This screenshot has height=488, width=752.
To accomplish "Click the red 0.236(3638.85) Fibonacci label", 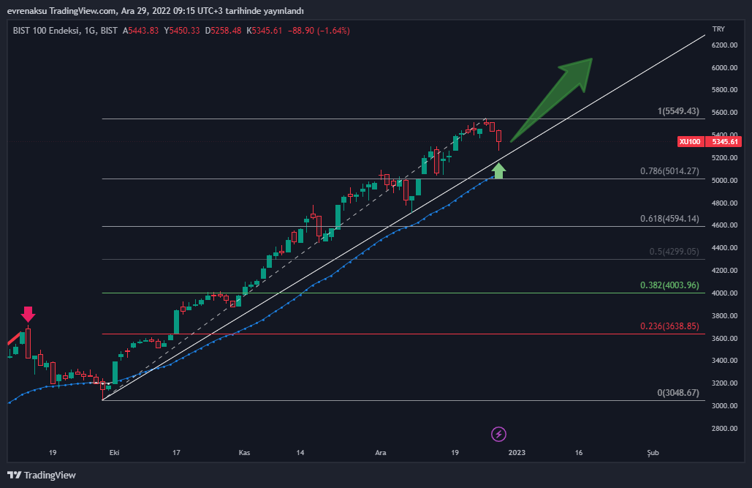I will click(669, 326).
